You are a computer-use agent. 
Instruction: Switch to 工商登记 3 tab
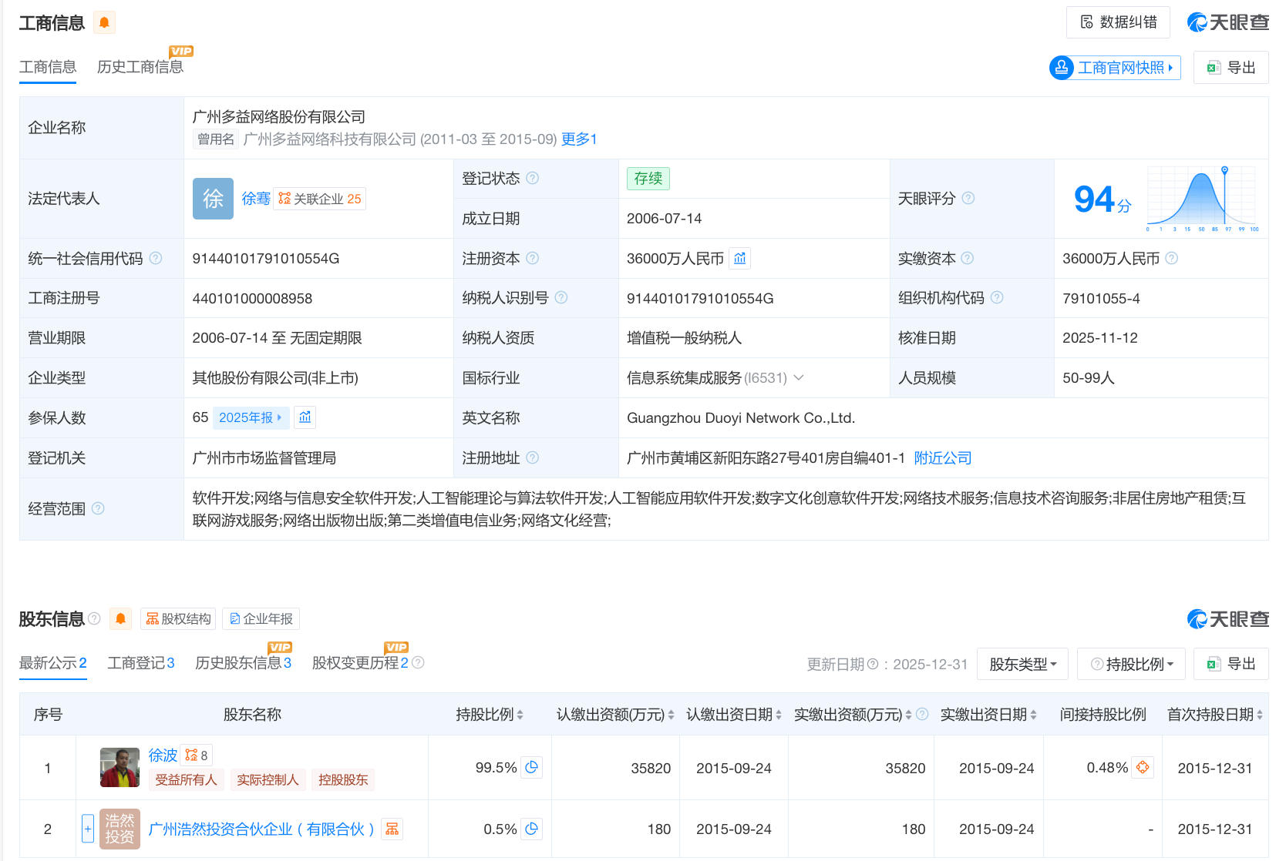coord(141,663)
